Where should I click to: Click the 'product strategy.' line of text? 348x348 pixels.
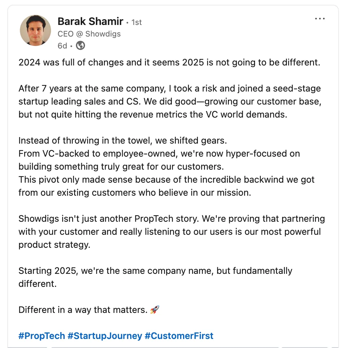(54, 245)
